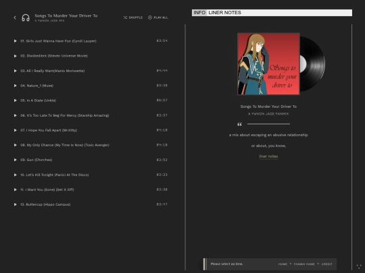The height and width of the screenshot is (273, 365).
Task: Click the 03:52 duration of Gun
Action: pos(162,160)
